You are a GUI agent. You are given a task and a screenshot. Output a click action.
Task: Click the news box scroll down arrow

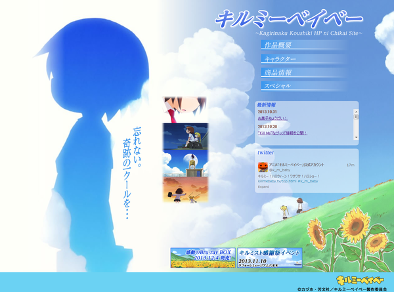click(x=356, y=138)
